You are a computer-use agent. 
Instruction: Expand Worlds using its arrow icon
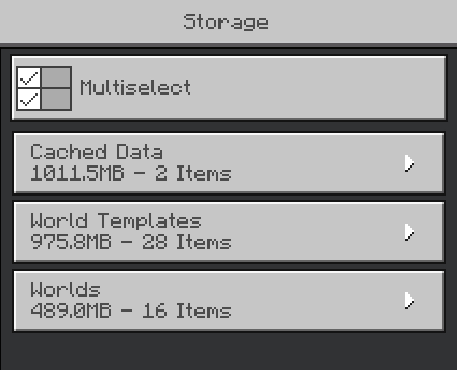tap(410, 301)
